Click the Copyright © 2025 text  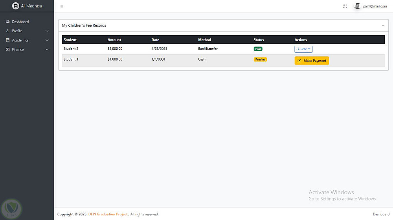(72, 214)
